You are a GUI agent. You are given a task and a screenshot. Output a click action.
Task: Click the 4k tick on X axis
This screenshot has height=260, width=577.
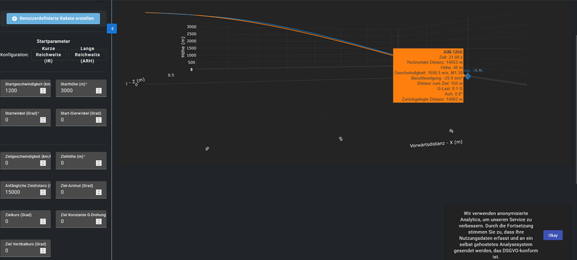(x=207, y=148)
